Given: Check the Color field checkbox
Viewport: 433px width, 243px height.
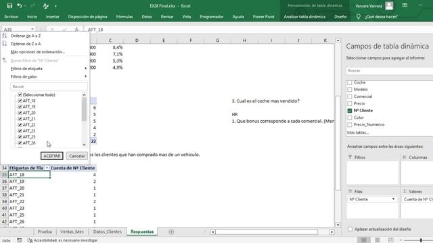Looking at the screenshot, I should [x=350, y=117].
